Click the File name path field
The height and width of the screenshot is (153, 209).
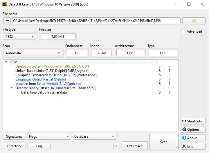(x=96, y=21)
